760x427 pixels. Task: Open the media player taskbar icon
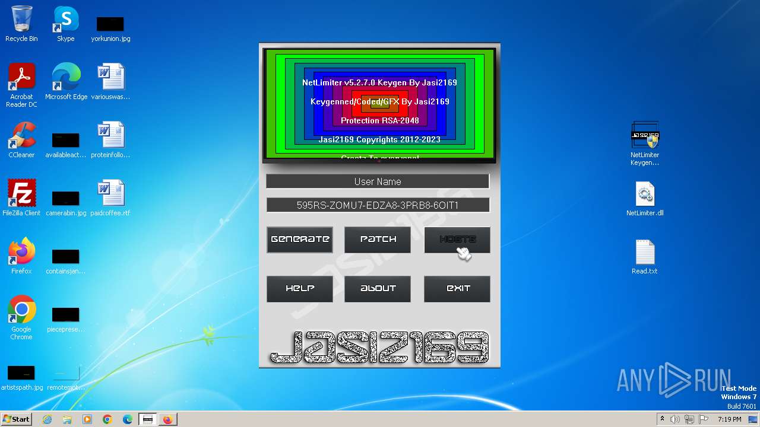click(x=87, y=419)
